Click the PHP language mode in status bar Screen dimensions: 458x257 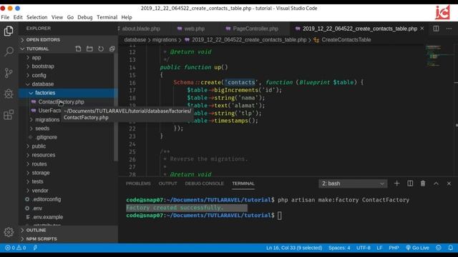point(394,248)
